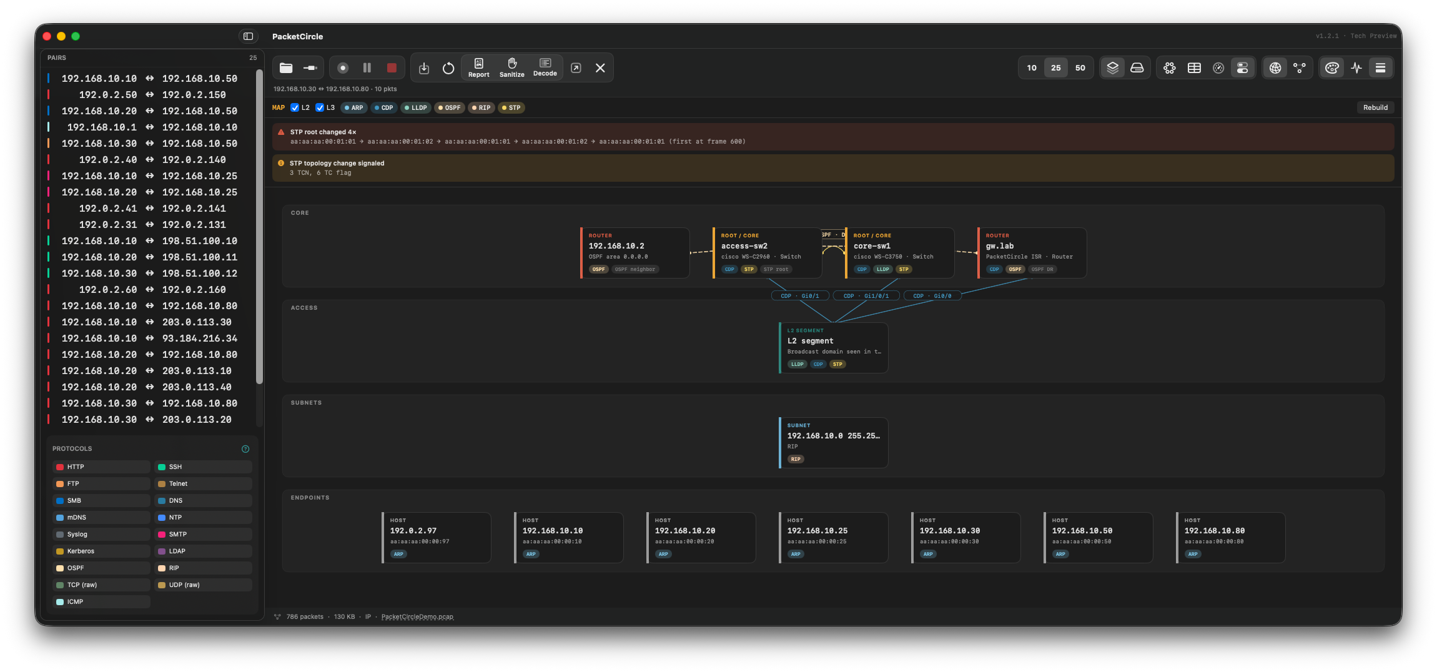Click the stacked layers icon

pos(1113,67)
